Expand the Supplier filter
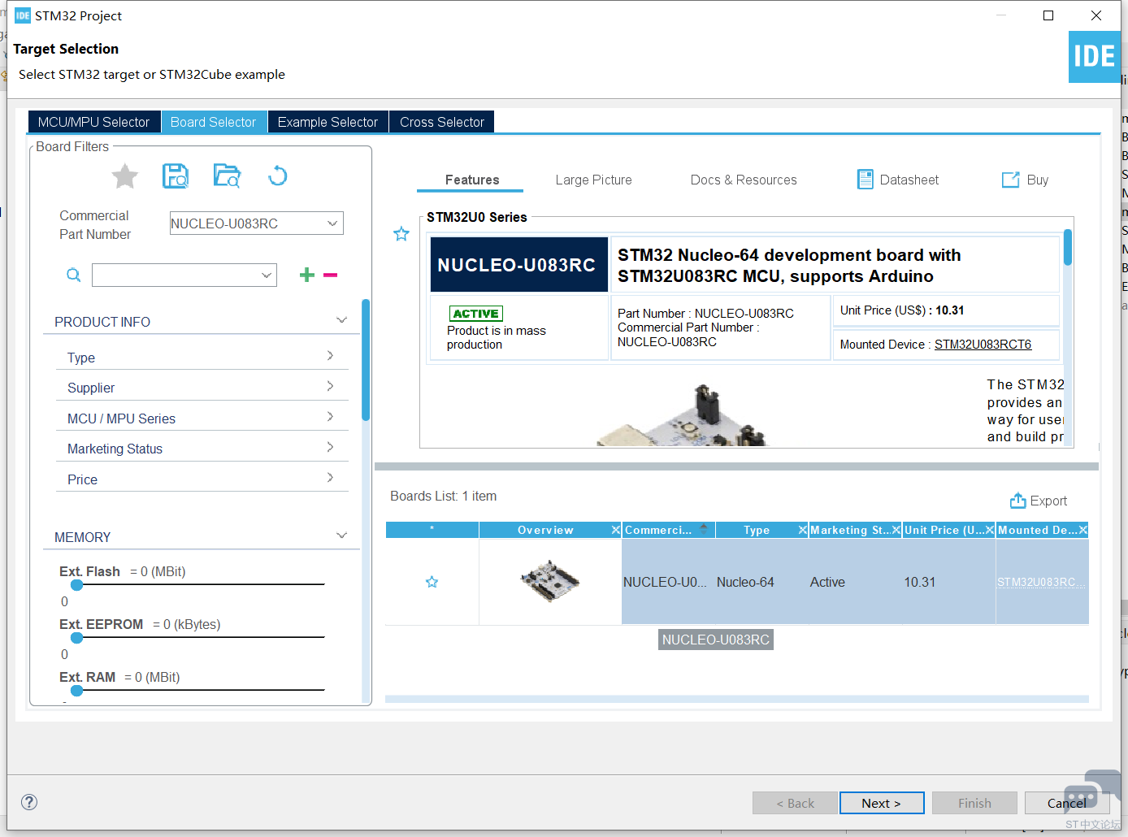The height and width of the screenshot is (837, 1128). [x=330, y=386]
